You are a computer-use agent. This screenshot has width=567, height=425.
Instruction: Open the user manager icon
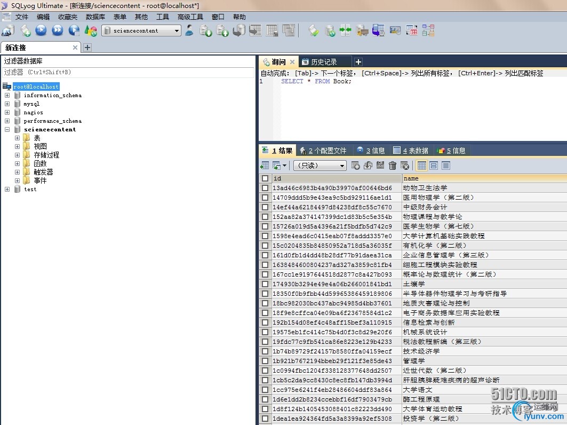coord(189,30)
